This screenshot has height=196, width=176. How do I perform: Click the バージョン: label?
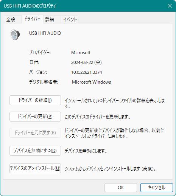click(38, 72)
